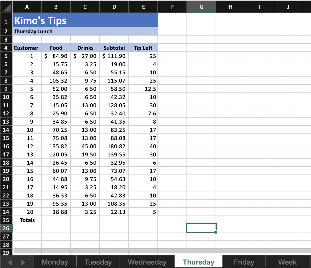The height and width of the screenshot is (268, 311).
Task: Open the Tuesday worksheet
Action: (98, 262)
